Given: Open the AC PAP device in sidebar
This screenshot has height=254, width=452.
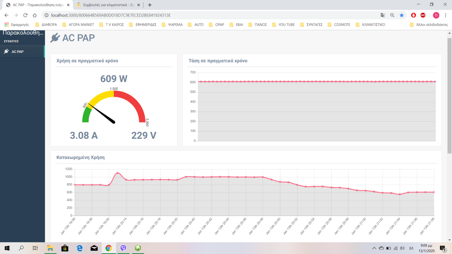Looking at the screenshot, I should click(x=22, y=52).
